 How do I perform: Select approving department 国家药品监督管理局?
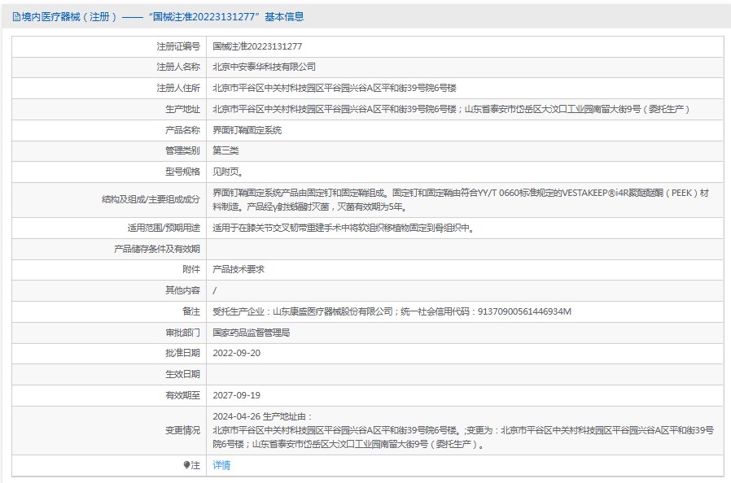tap(252, 332)
